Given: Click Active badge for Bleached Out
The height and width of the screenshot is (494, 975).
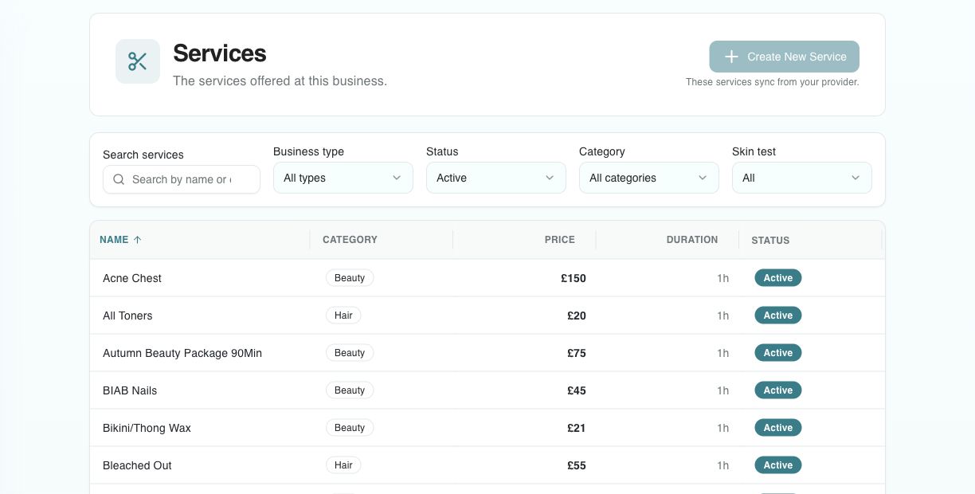Looking at the screenshot, I should (778, 465).
